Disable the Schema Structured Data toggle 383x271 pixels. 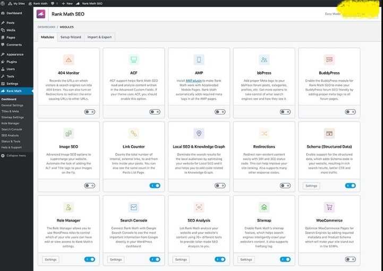(350, 186)
